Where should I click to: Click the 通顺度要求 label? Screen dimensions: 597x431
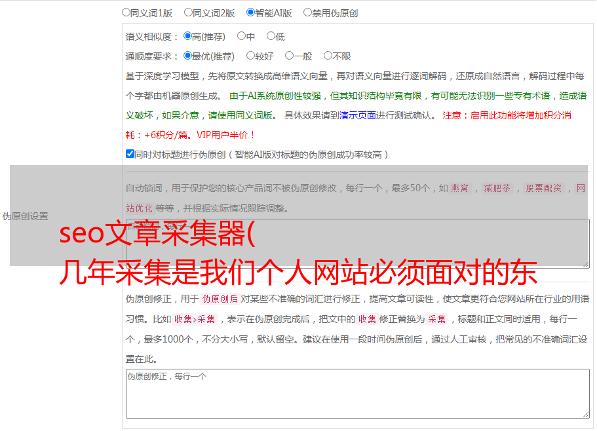point(151,56)
